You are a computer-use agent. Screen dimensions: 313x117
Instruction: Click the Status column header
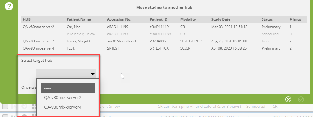coord(267,19)
